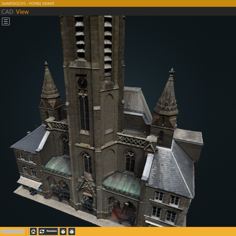Select the left pointed turret spire
236x236 pixels.
tap(49, 83)
